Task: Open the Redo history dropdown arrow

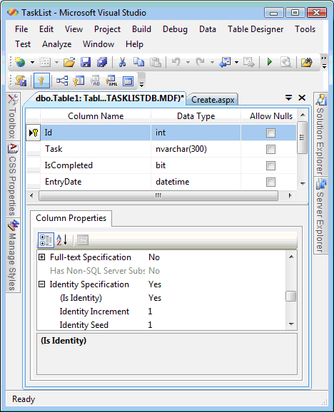Action: click(x=212, y=63)
